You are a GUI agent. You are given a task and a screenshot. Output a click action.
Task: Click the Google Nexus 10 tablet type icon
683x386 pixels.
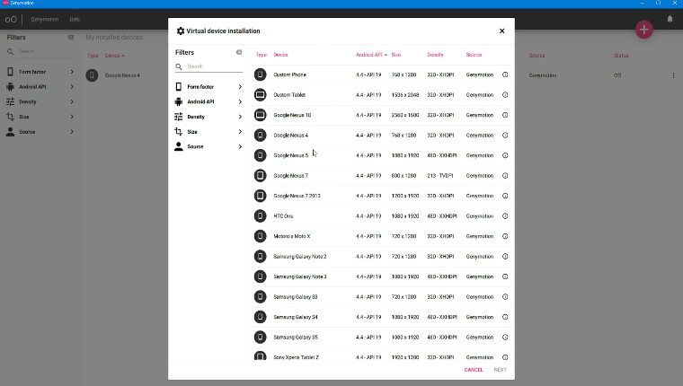tap(260, 115)
